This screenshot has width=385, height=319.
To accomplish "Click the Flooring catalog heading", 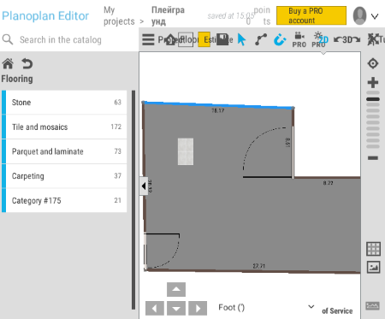I will click(17, 79).
